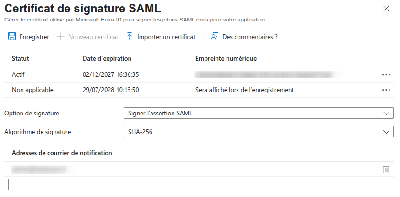400x197 pixels.
Task: Open the Actif certificate ellipsis menu
Action: click(x=386, y=75)
